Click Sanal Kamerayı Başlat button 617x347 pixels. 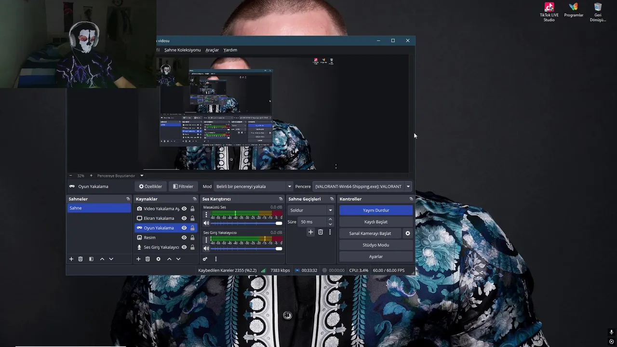pyautogui.click(x=370, y=233)
